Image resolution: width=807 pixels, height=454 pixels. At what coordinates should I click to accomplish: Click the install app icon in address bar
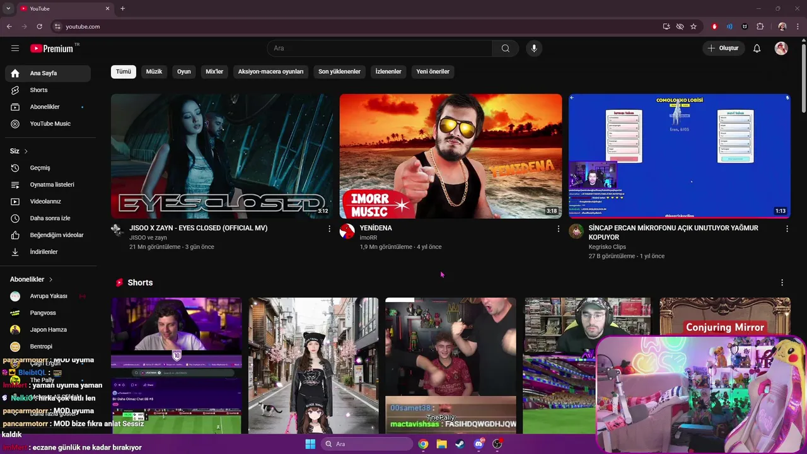666,26
